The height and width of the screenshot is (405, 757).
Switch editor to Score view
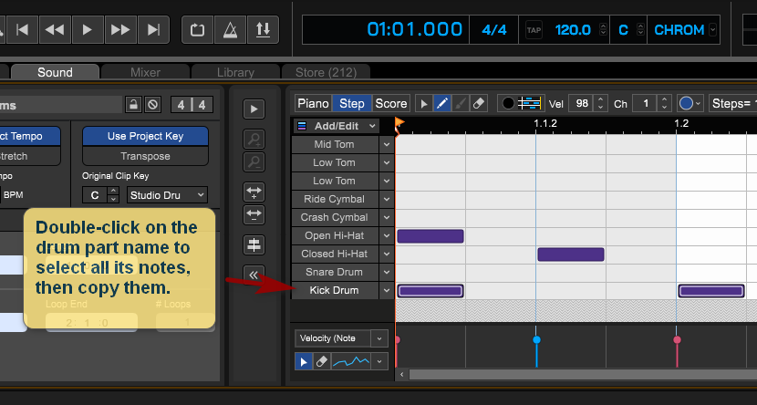(390, 103)
